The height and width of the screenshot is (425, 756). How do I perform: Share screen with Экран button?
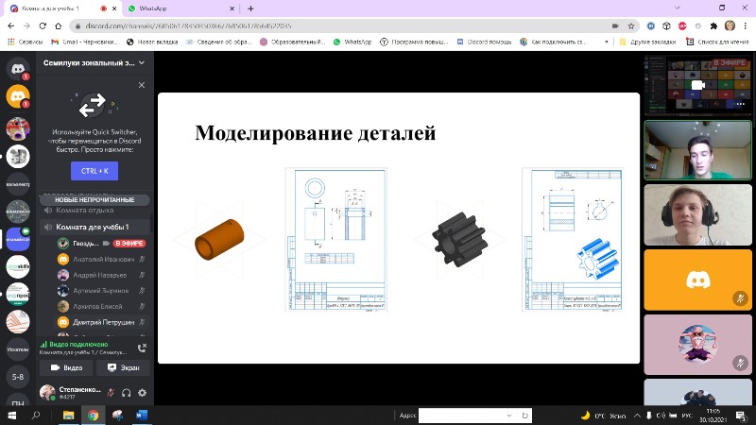[123, 368]
